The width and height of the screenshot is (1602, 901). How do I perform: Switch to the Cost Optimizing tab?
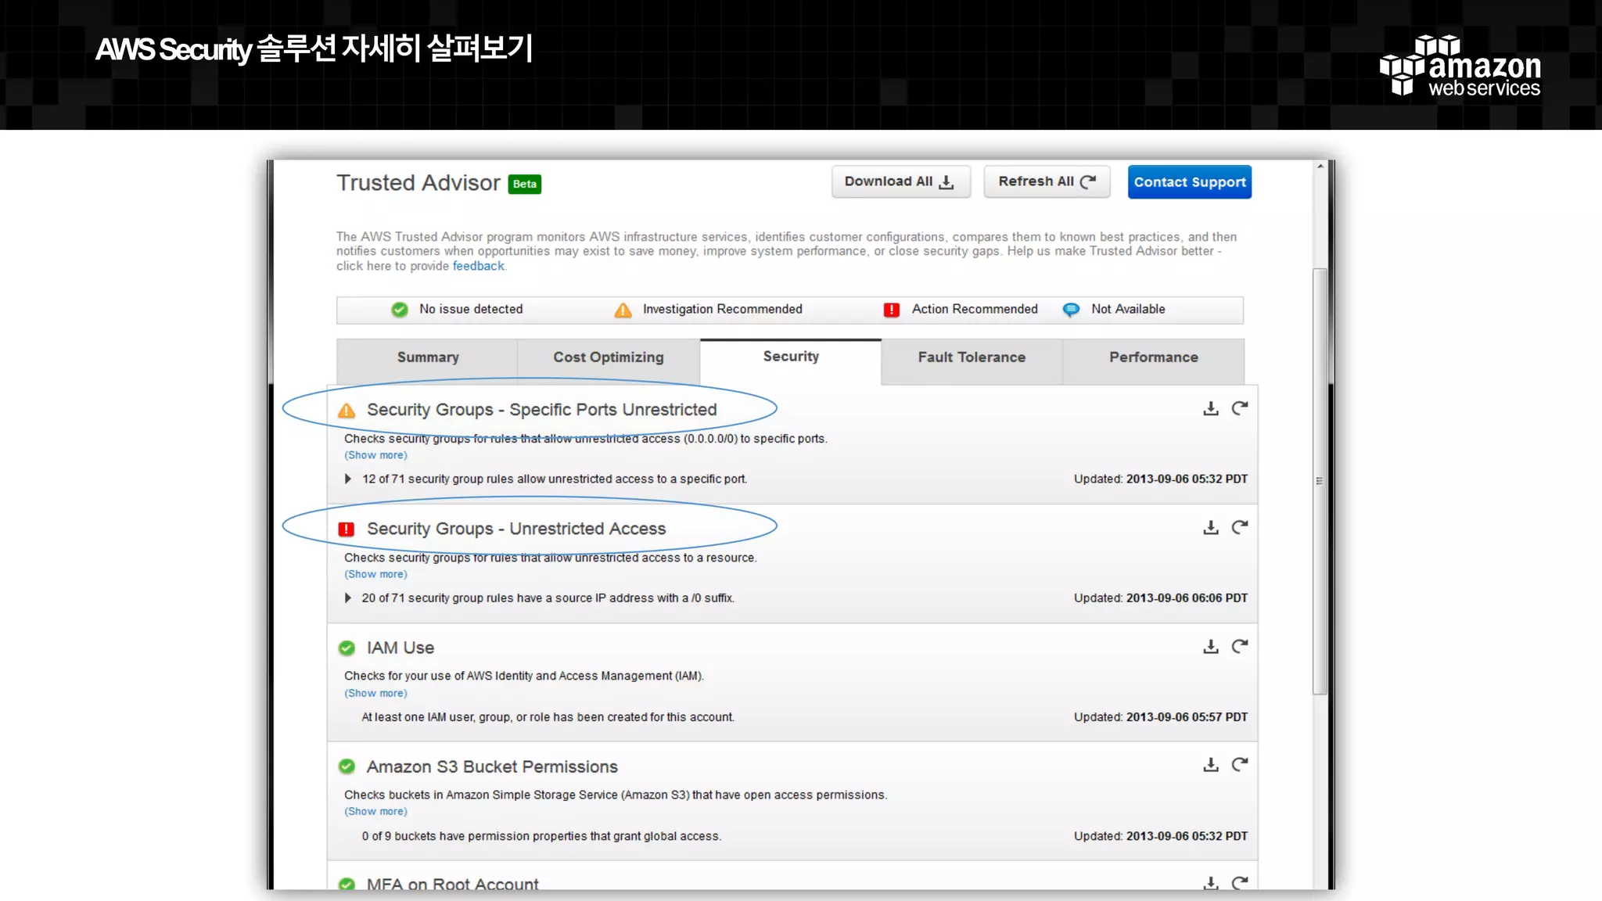point(609,361)
